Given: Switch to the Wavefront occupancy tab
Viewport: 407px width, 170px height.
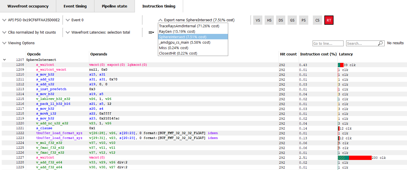Looking at the screenshot, I should tap(28, 6).
